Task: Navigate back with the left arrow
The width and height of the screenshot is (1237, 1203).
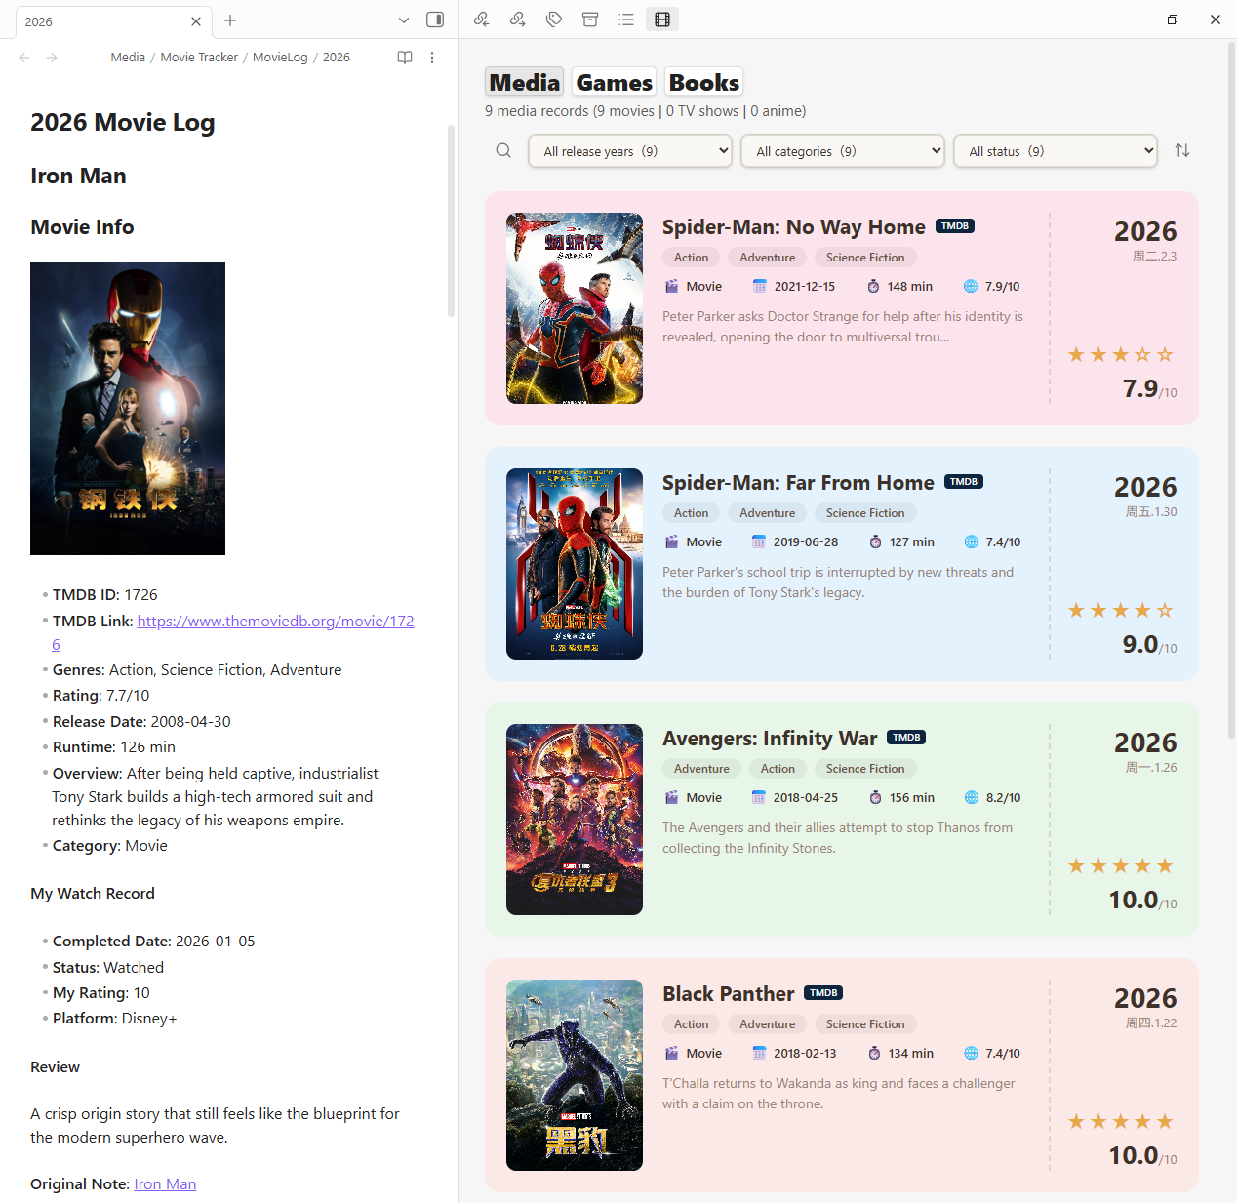Action: click(24, 58)
